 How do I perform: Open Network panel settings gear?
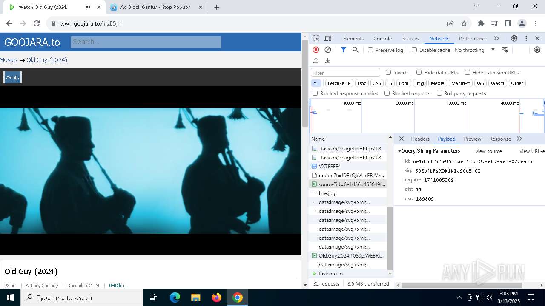point(537,50)
